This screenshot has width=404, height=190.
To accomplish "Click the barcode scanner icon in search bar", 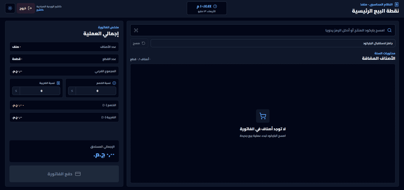I will [136, 30].
